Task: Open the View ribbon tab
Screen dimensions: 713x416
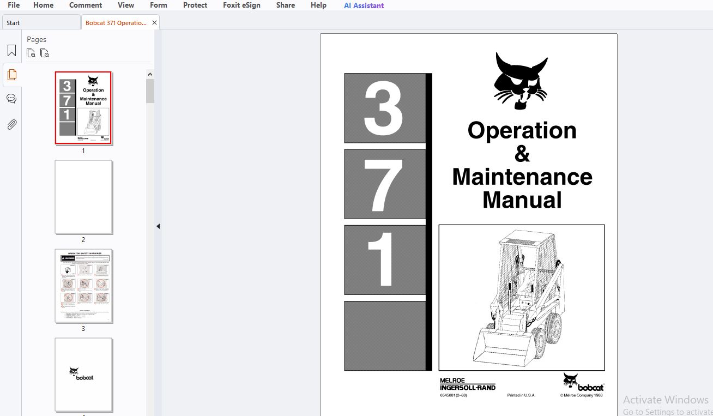Action: [x=126, y=5]
